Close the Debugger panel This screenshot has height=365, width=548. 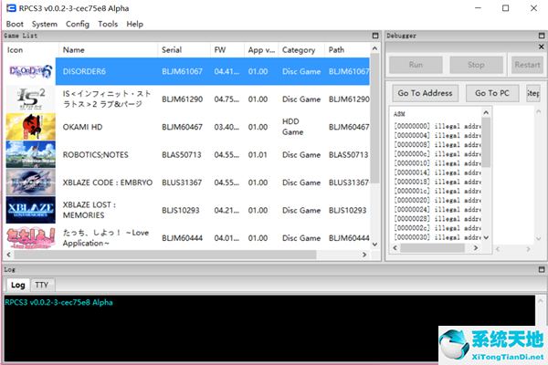(542, 47)
